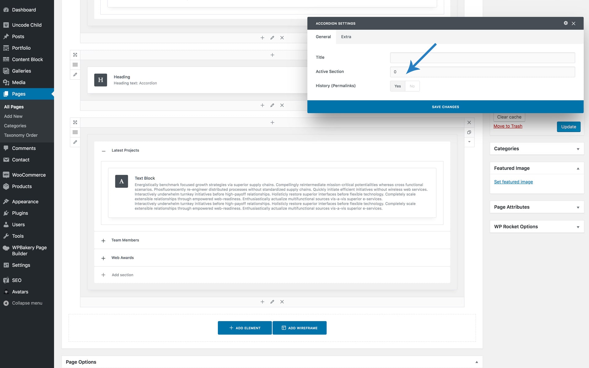Click the Add Wireframe button
The height and width of the screenshot is (368, 589).
(x=299, y=328)
